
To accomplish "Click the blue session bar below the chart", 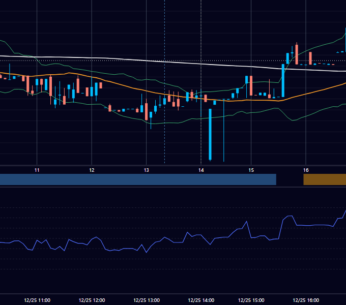I will (138, 179).
